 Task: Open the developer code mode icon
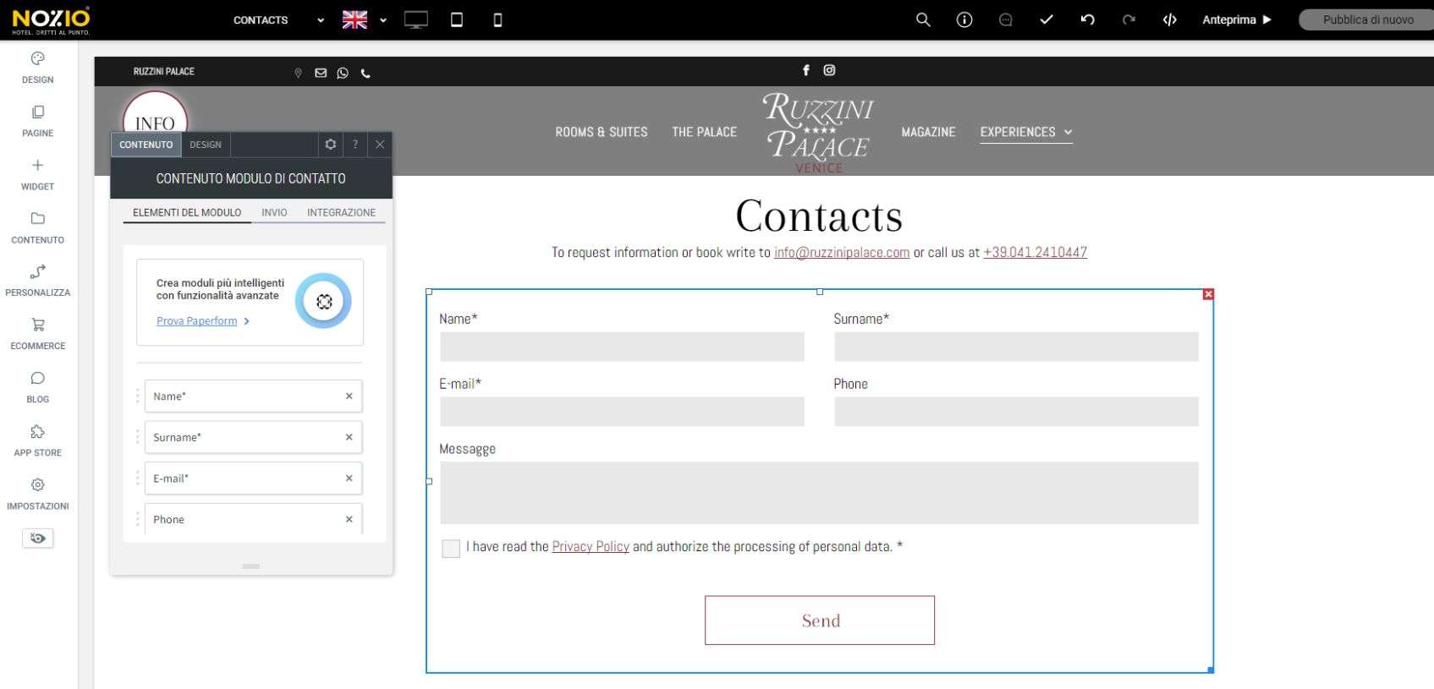(x=1170, y=19)
